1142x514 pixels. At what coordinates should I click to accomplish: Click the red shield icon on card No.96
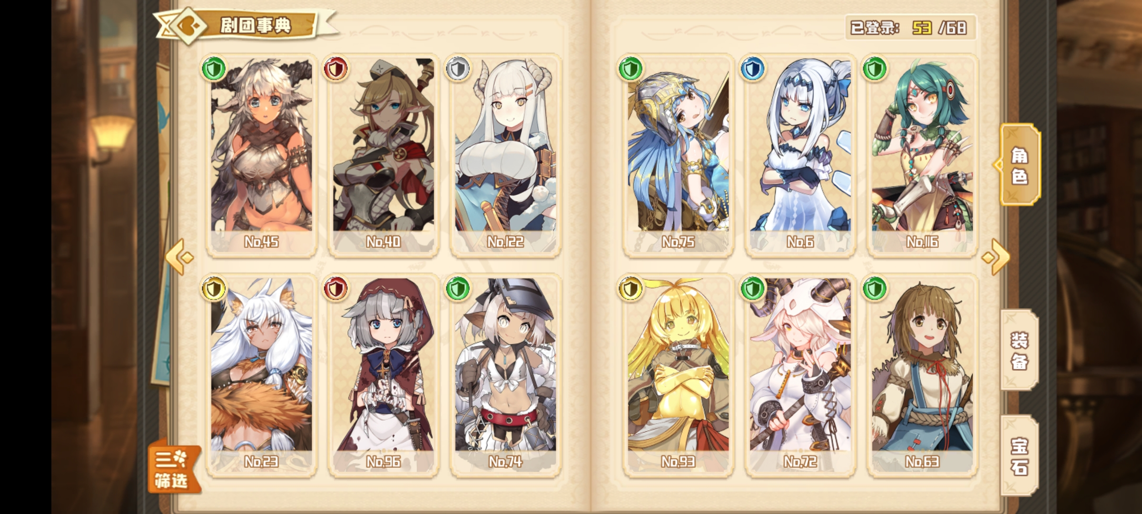tap(335, 288)
